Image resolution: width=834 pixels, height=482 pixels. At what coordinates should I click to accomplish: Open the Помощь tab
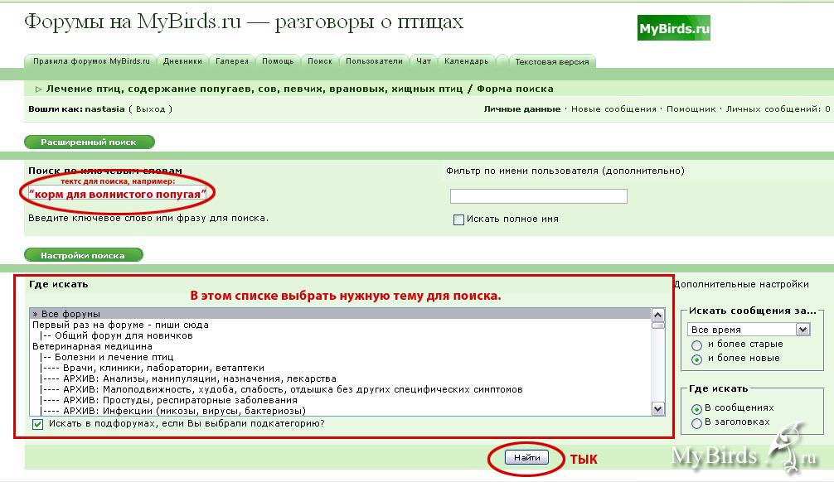[x=278, y=61]
